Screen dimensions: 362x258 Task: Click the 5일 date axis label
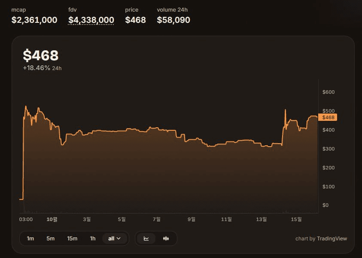click(122, 219)
